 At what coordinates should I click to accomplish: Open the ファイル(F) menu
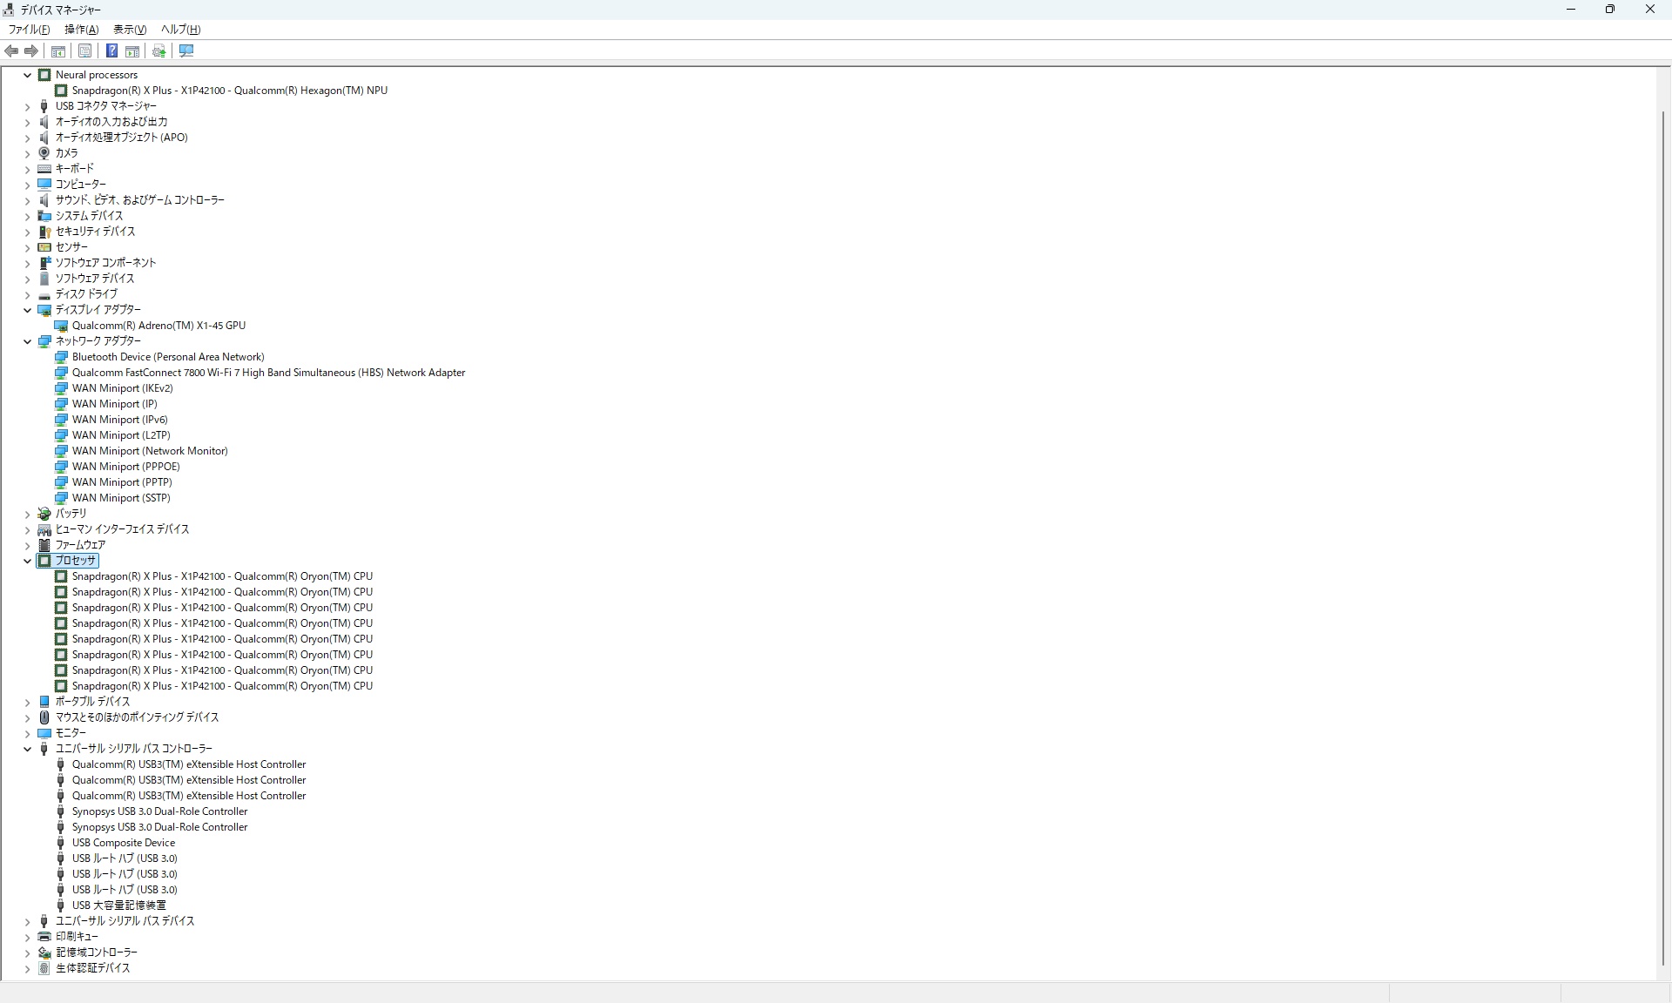[x=29, y=30]
